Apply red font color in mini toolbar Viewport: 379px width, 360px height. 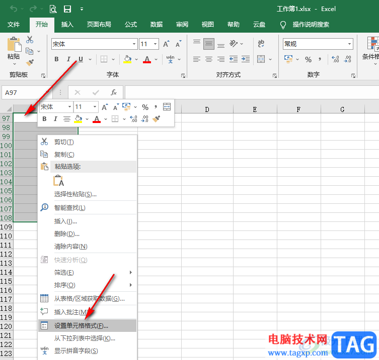click(x=97, y=119)
